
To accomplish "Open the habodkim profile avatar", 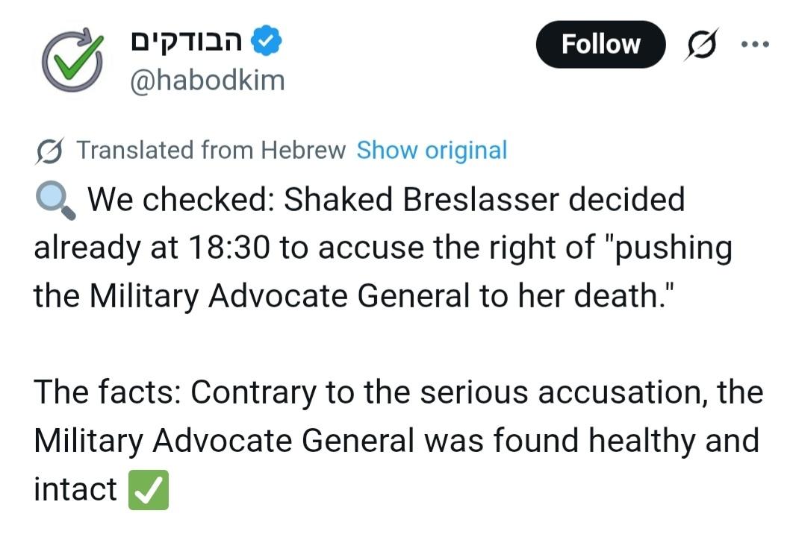I will (x=71, y=62).
